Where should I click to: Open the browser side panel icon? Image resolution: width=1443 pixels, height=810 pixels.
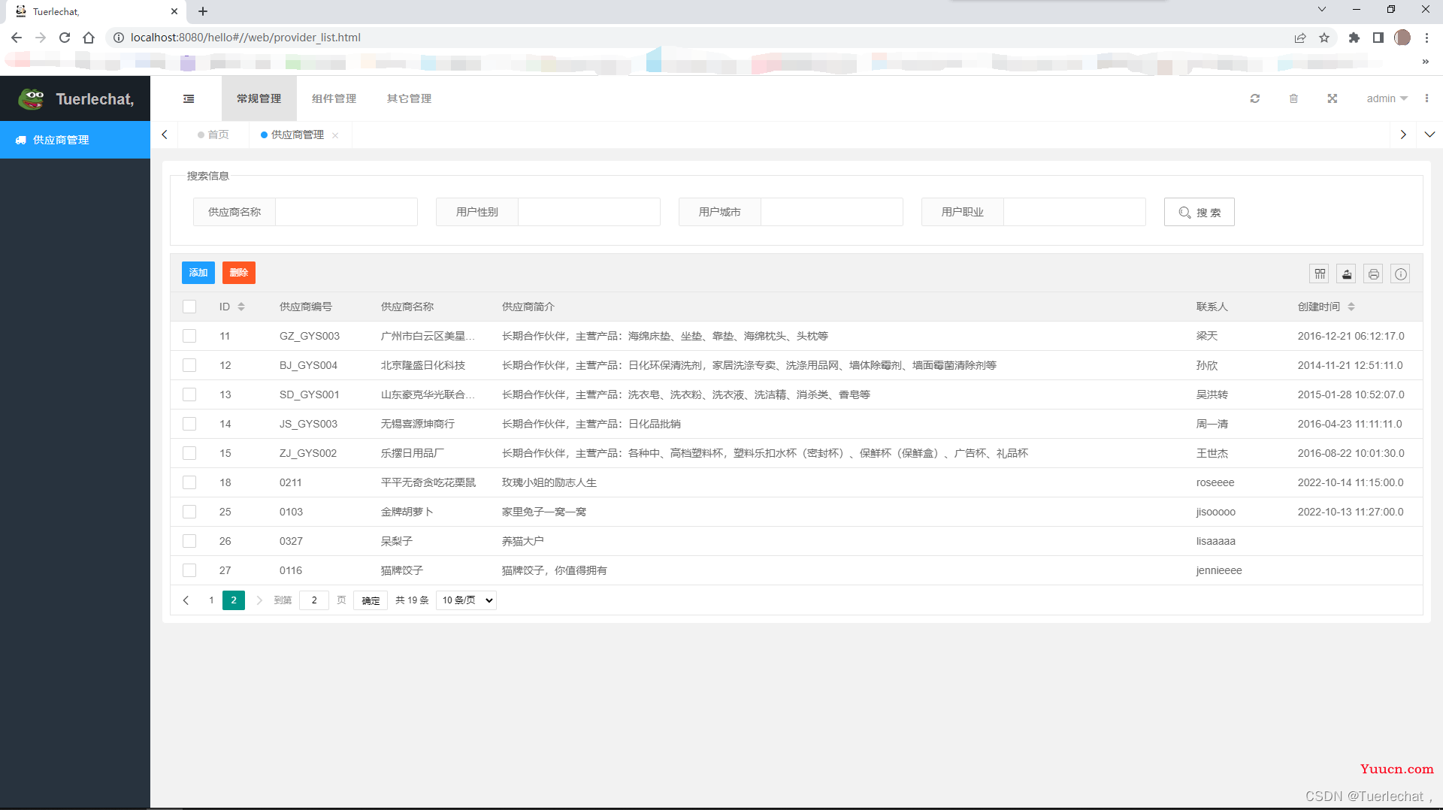click(1378, 38)
